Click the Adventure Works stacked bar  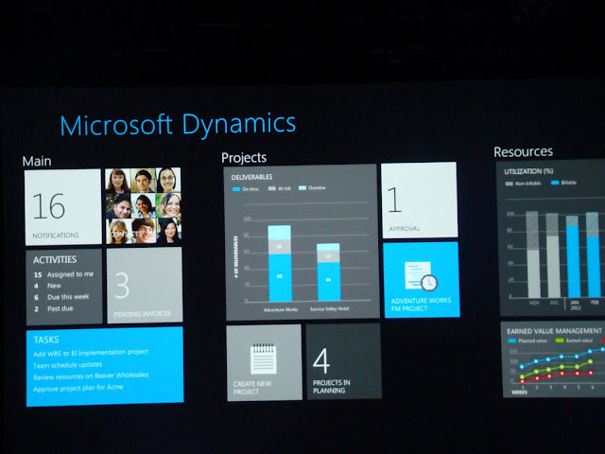tap(280, 263)
